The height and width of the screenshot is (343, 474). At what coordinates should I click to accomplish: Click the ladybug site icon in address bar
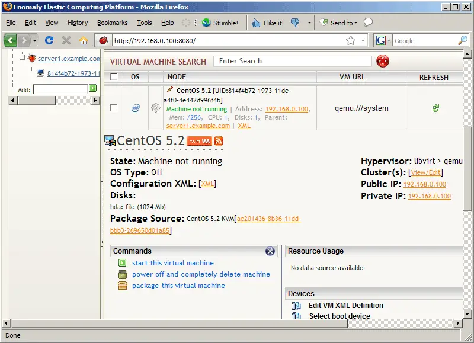click(x=103, y=40)
